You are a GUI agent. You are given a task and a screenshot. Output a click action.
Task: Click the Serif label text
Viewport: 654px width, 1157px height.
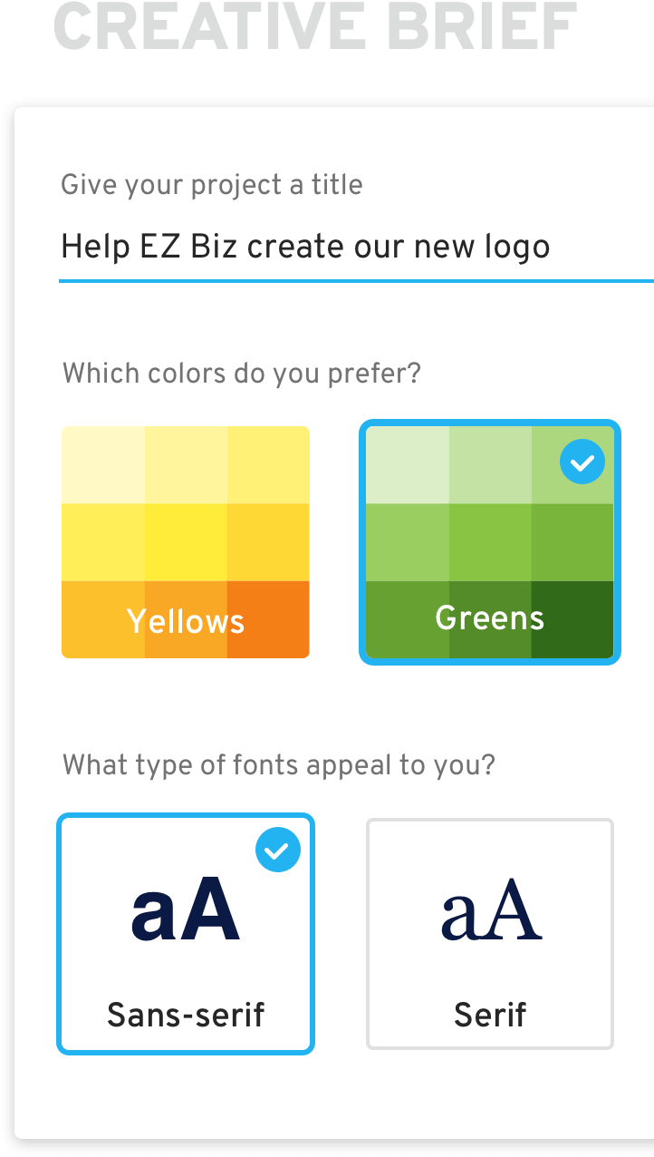click(489, 1015)
